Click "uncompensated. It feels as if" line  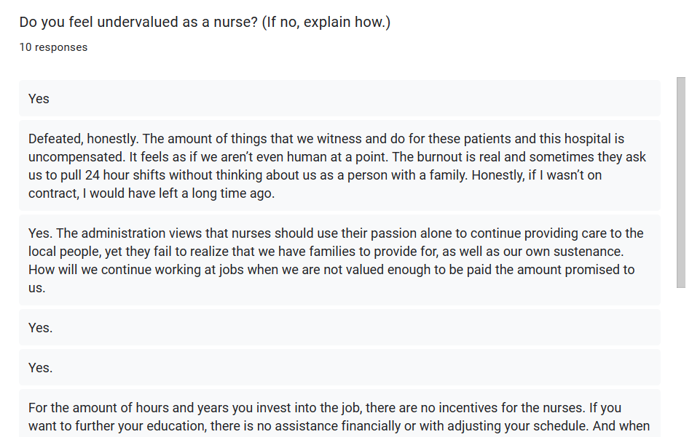337,157
